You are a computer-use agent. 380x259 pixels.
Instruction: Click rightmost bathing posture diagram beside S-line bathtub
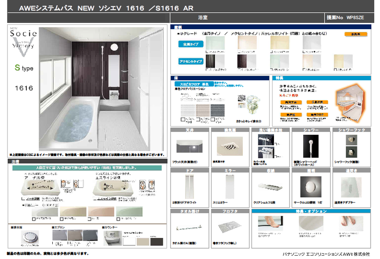[152, 185]
